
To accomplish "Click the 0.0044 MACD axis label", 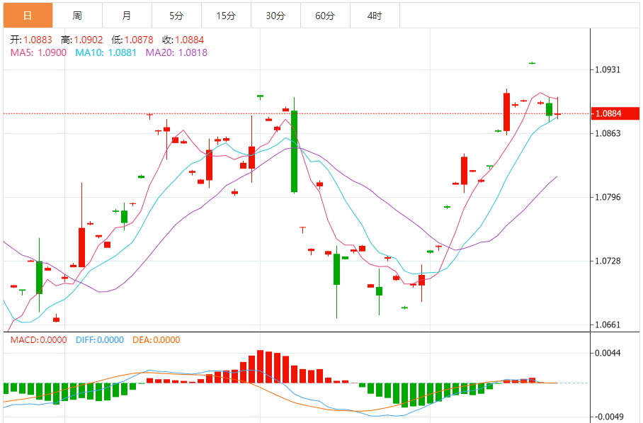I will [608, 353].
